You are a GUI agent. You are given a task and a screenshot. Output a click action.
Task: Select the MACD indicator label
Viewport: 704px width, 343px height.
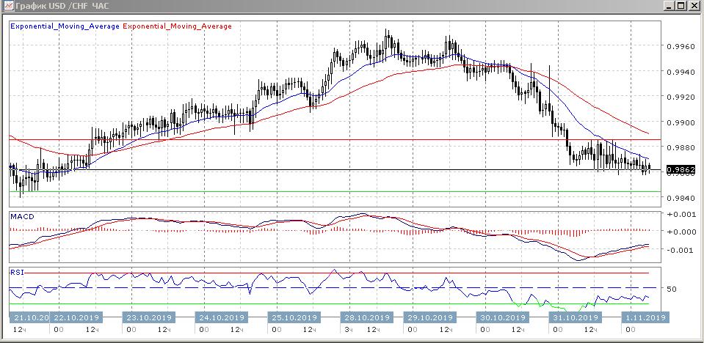coord(21,217)
